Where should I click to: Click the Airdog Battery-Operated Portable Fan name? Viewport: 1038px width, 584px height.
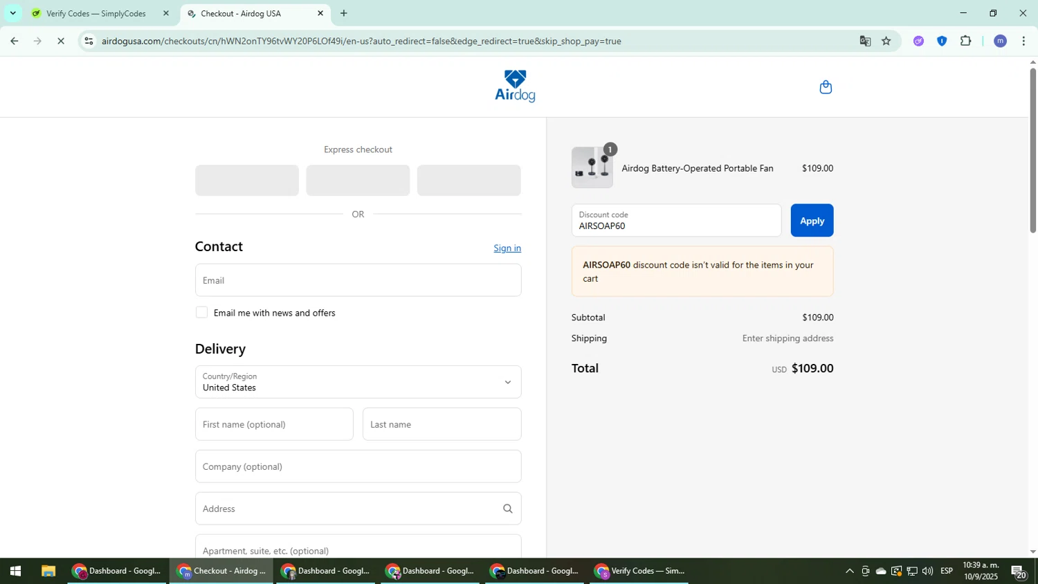point(698,168)
